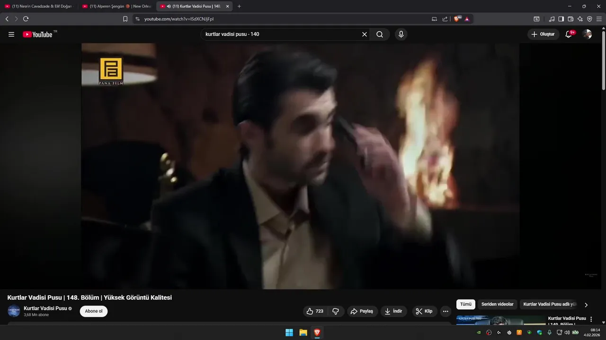Close the Kurtlar Vadisi Pusu tab
606x340 pixels.
tap(227, 6)
